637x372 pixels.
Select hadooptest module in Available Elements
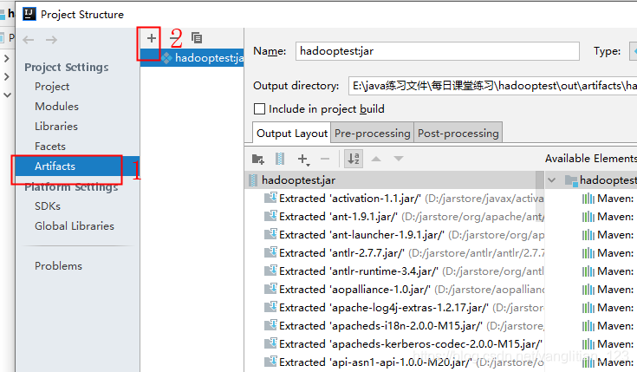tap(608, 180)
